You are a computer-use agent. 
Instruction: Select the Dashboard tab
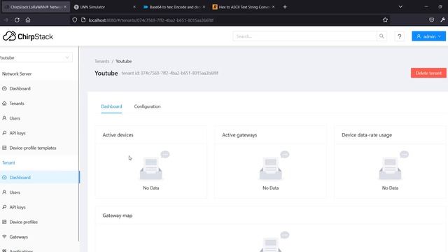[111, 106]
